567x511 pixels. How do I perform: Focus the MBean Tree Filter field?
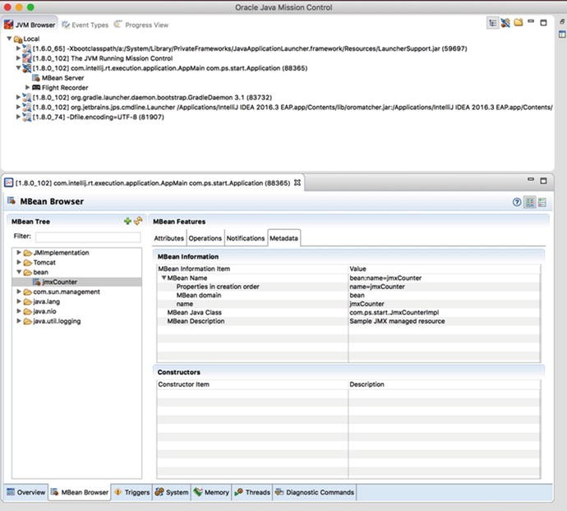click(x=88, y=237)
